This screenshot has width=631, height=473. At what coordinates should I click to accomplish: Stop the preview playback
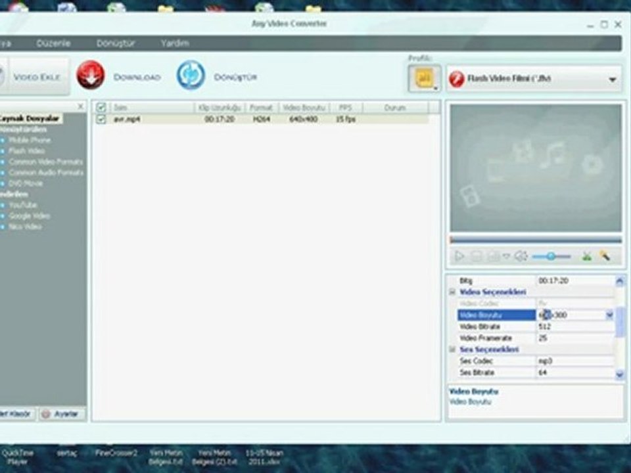pyautogui.click(x=477, y=256)
